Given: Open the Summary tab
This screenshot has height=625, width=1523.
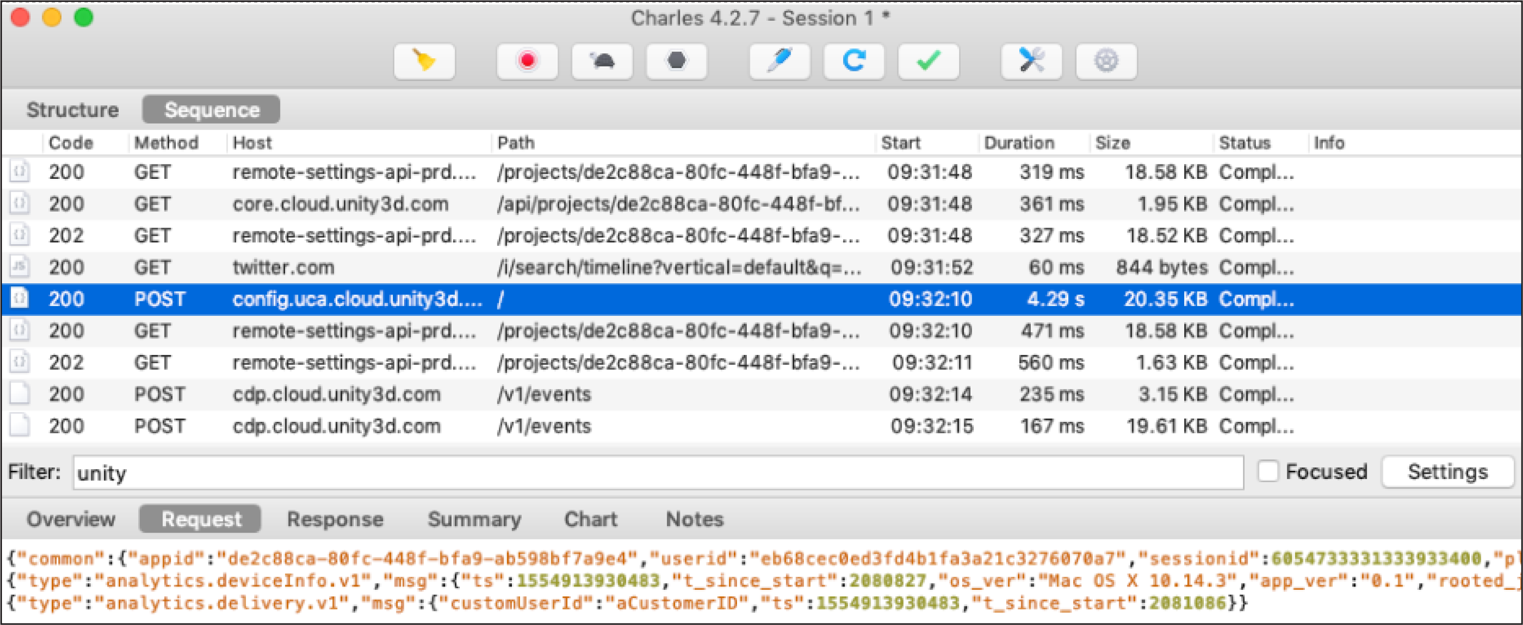Looking at the screenshot, I should pos(474,519).
